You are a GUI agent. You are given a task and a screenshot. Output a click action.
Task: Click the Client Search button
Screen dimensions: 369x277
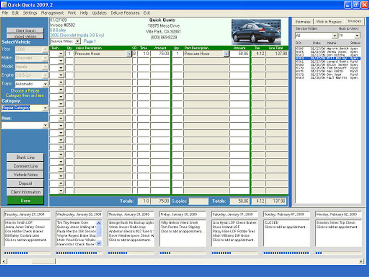[25, 30]
